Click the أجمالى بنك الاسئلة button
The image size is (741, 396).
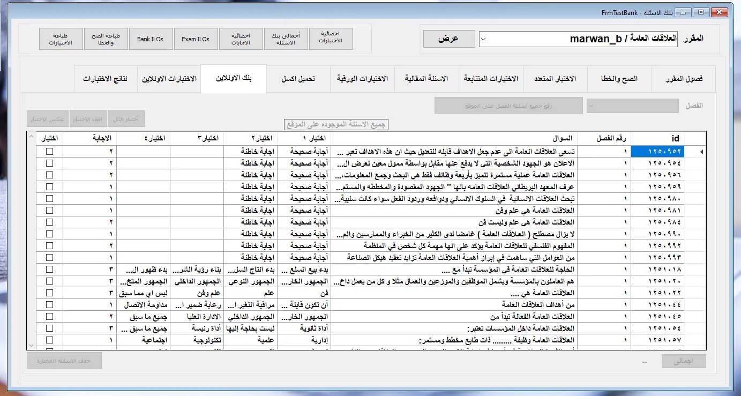tap(286, 39)
